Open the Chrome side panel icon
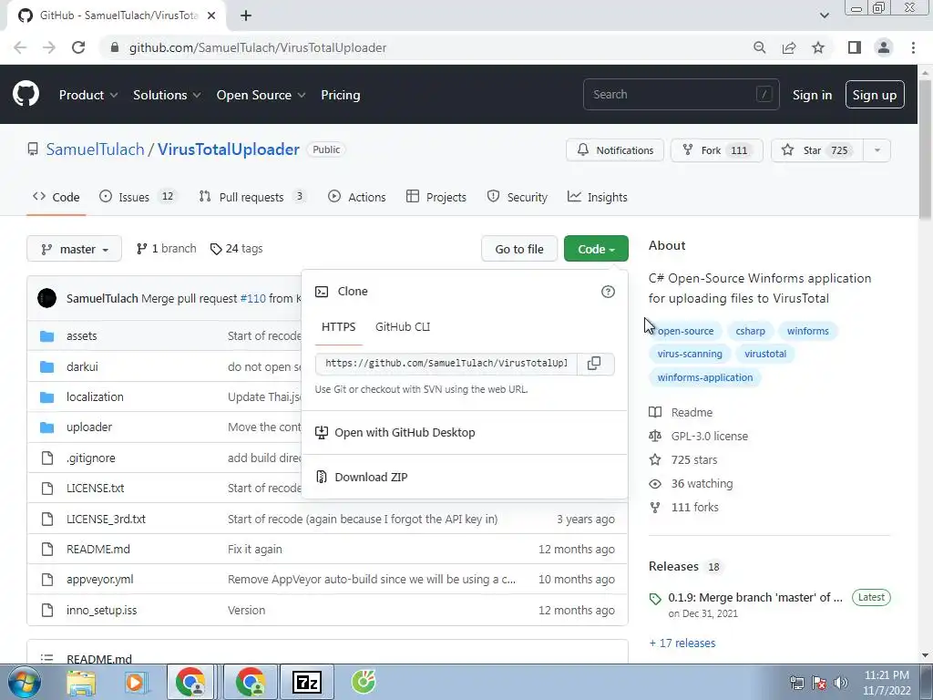This screenshot has height=700, width=933. tap(855, 47)
